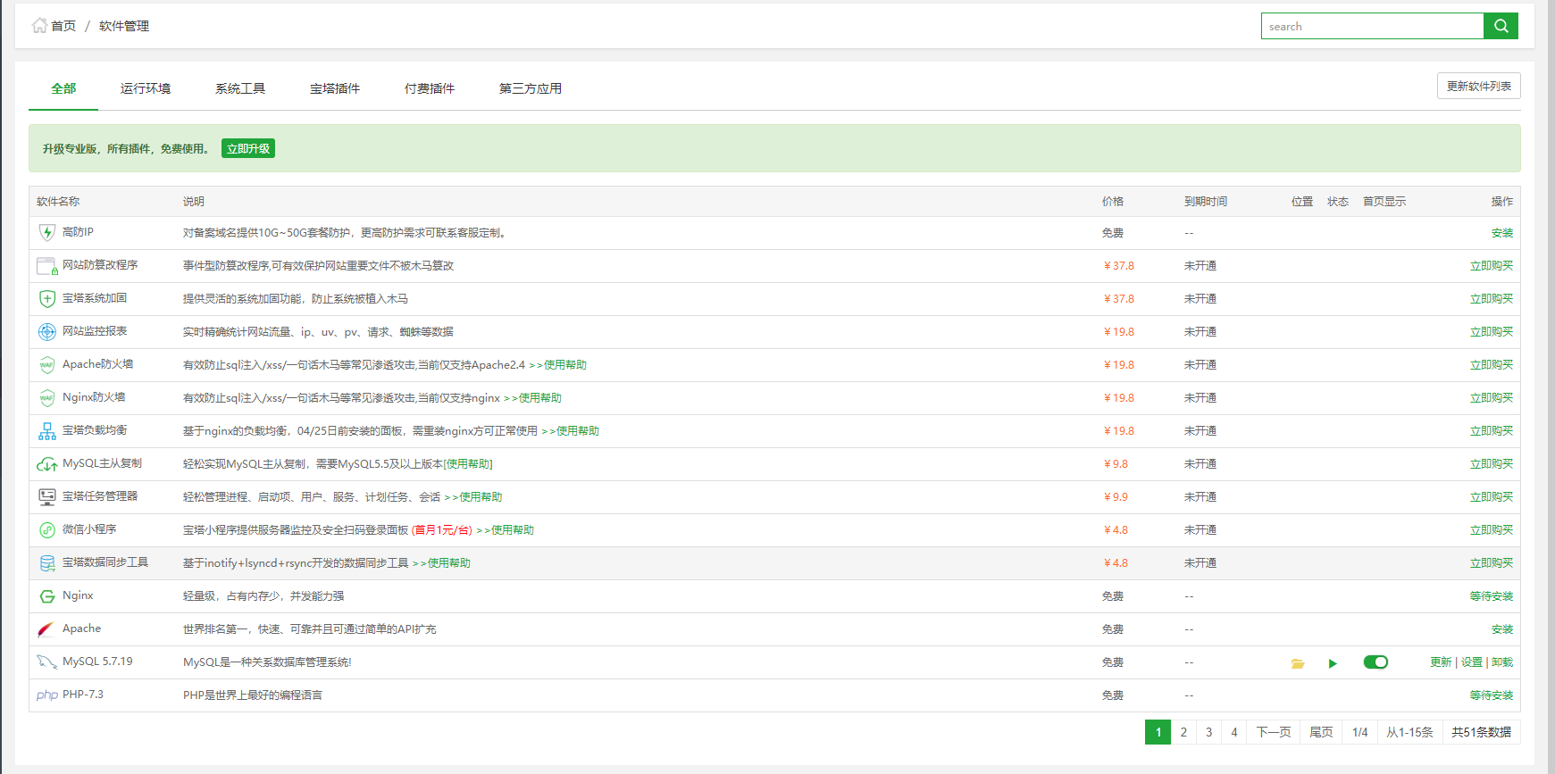
Task: Click the MySQL 5.7.19 dolphin icon
Action: click(47, 662)
